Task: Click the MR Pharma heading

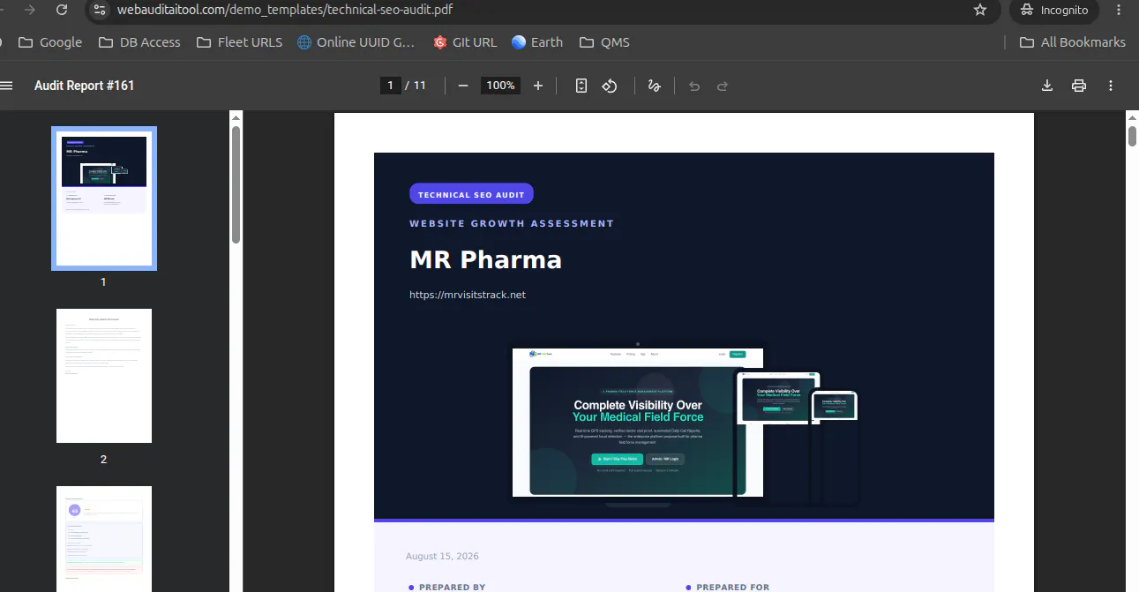Action: tap(485, 259)
